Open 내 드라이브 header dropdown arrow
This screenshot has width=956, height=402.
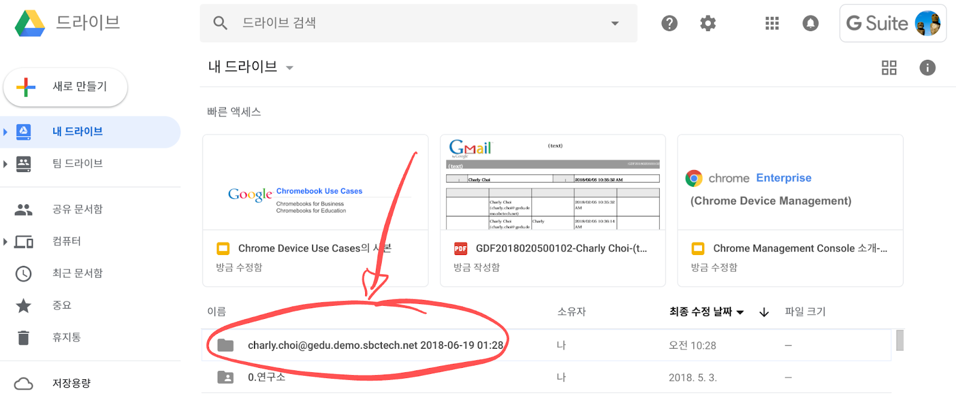(290, 67)
